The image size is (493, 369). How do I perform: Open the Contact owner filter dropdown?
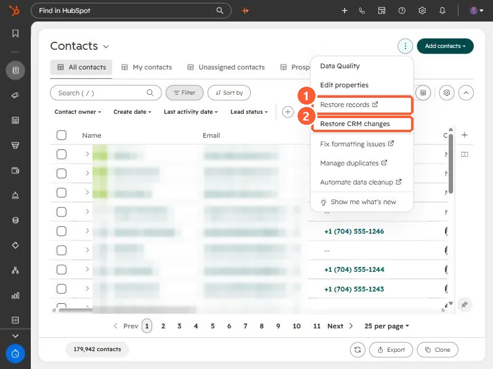(78, 112)
